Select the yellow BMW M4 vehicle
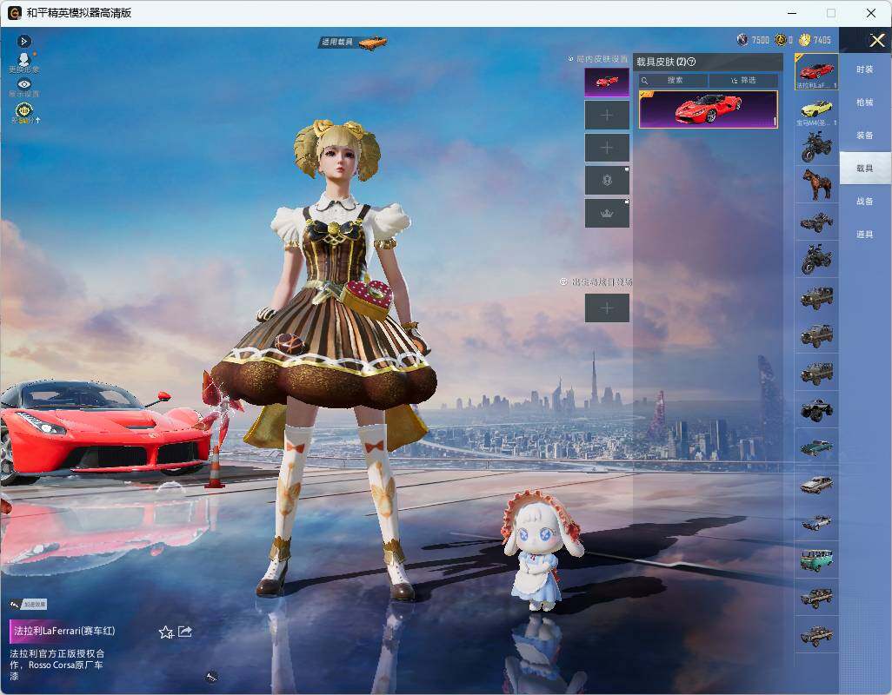 click(x=816, y=109)
